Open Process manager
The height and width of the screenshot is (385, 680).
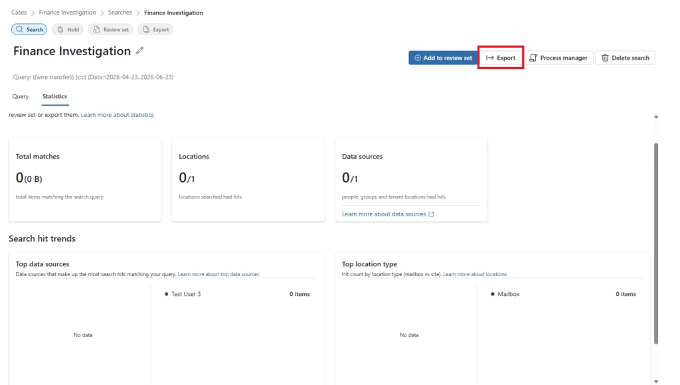pos(558,58)
